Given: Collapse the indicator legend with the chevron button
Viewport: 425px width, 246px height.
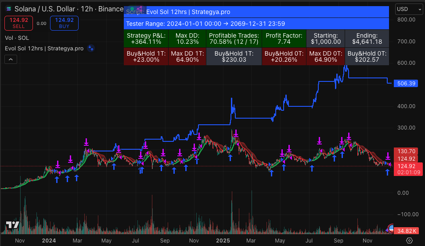Looking at the screenshot, I should tap(11, 60).
